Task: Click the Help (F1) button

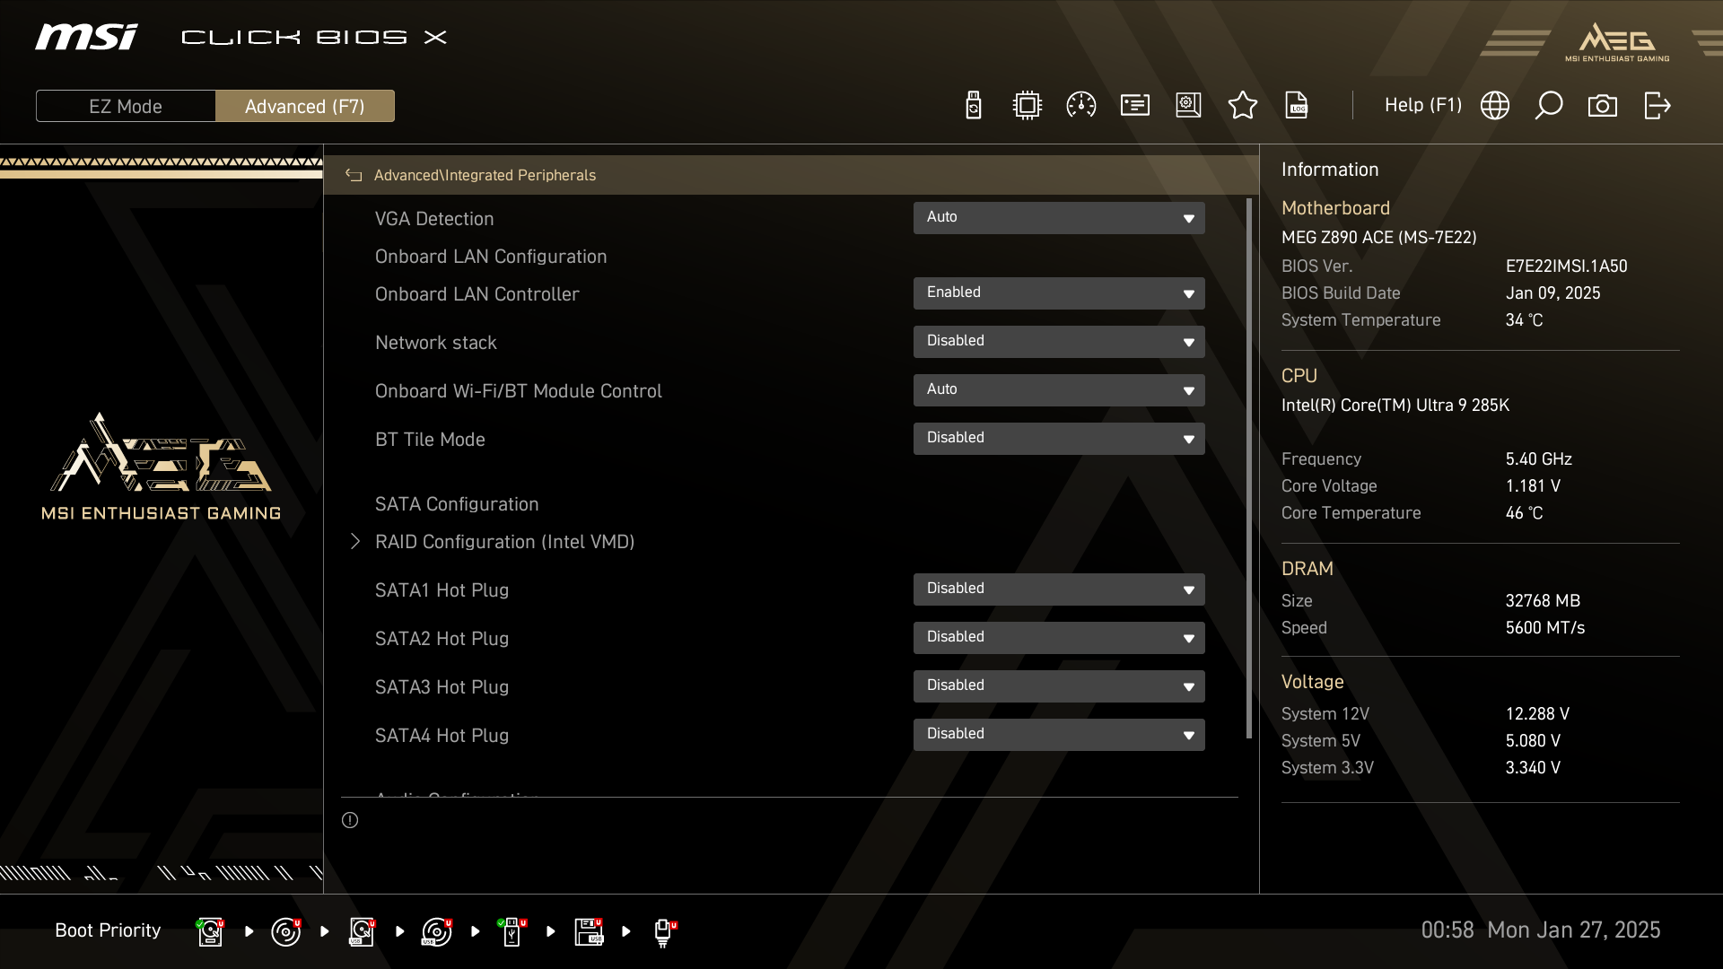Action: 1422,106
